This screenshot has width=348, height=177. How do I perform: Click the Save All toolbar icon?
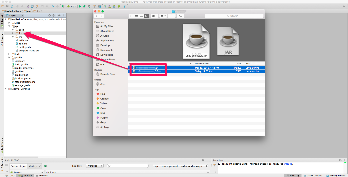(x=7, y=6)
